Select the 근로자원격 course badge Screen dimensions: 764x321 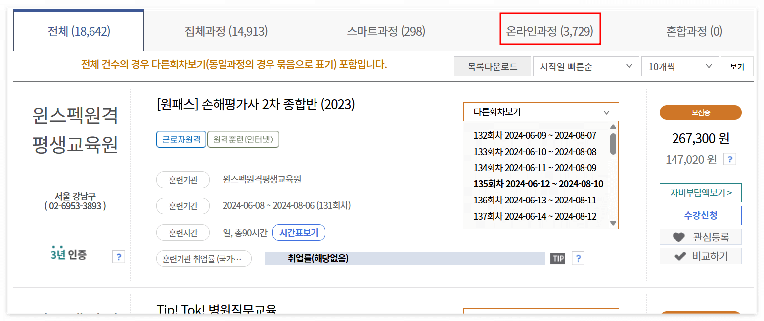point(181,139)
